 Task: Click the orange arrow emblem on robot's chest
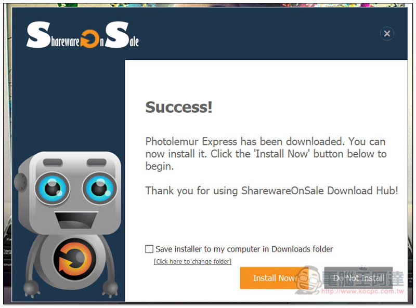[x=74, y=259]
